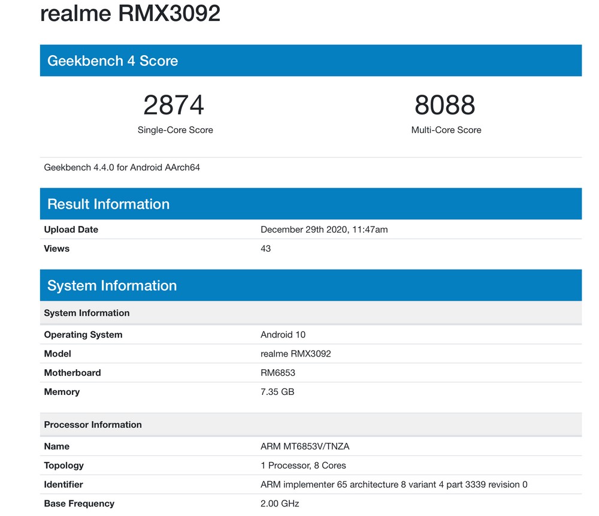Click the Operating System label
The width and height of the screenshot is (599, 516).
(83, 334)
